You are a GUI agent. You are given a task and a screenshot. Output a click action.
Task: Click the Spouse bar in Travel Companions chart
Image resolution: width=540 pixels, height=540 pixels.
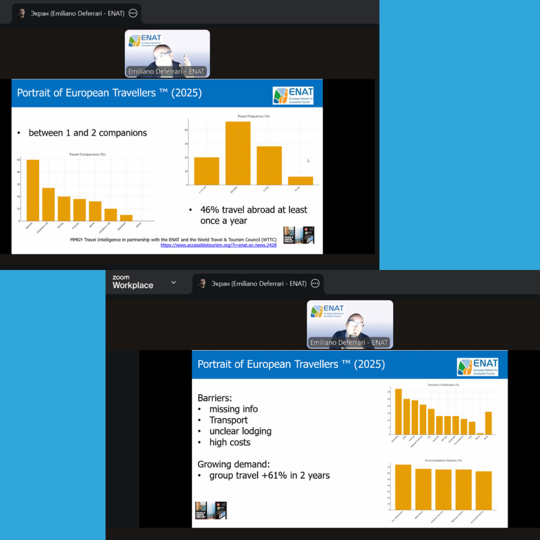click(x=32, y=190)
